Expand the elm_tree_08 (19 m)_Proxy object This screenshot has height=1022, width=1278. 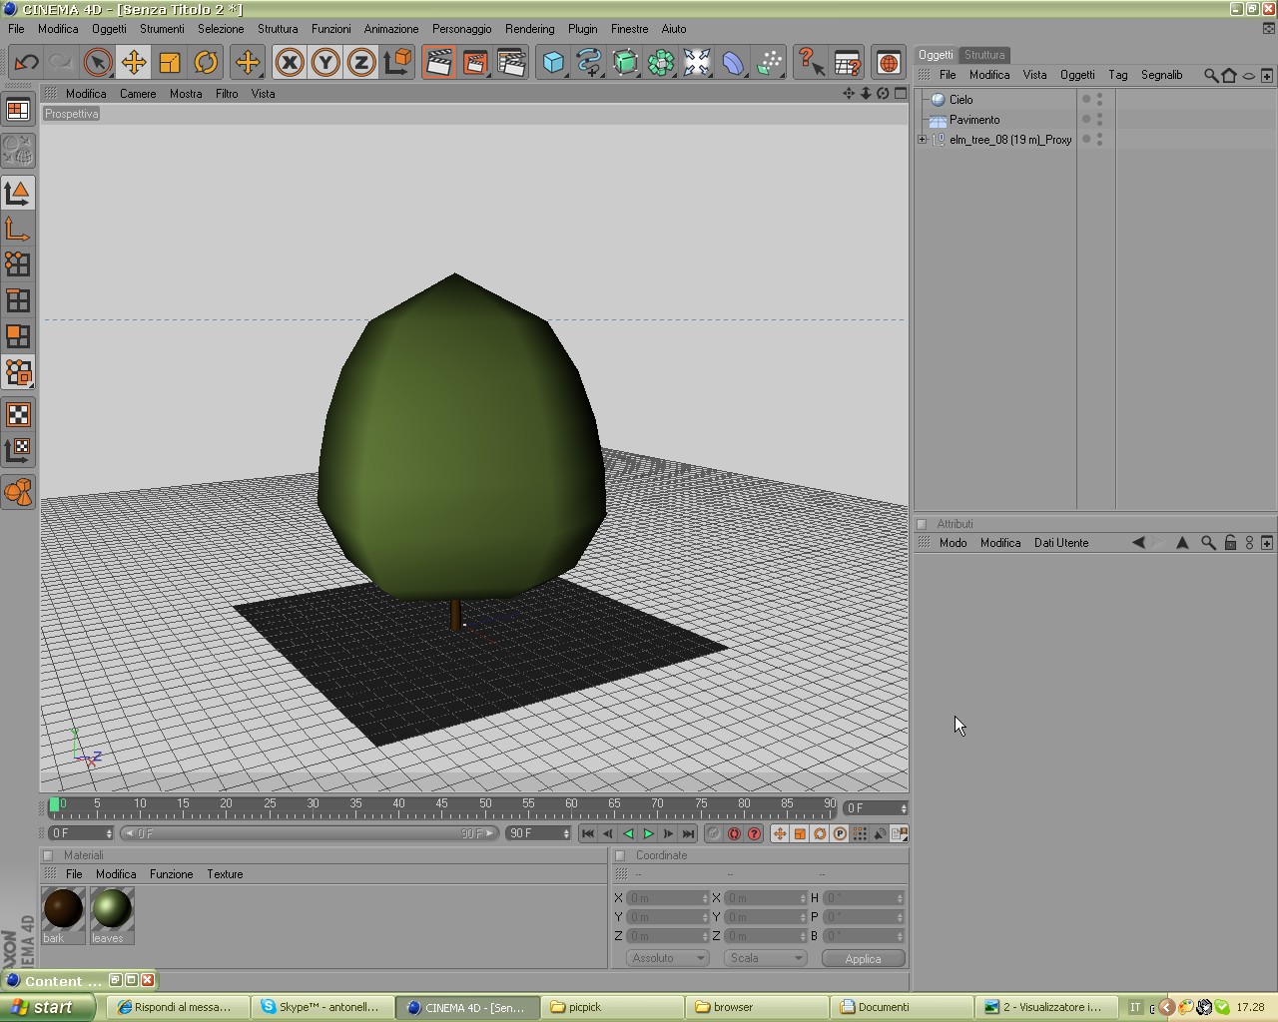coord(923,140)
